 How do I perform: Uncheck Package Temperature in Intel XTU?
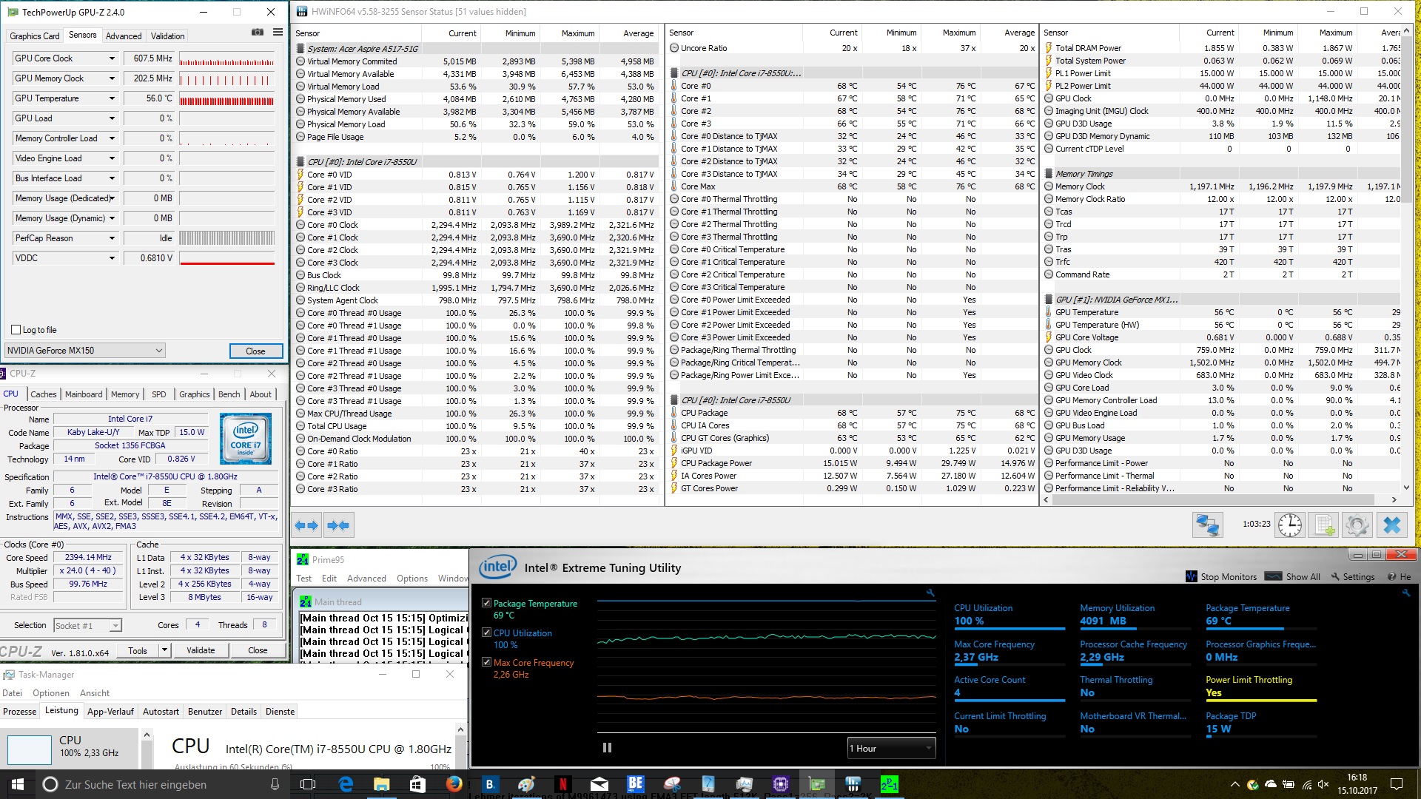pyautogui.click(x=486, y=603)
